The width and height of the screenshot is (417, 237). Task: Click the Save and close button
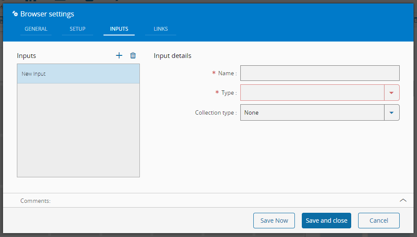tap(326, 221)
